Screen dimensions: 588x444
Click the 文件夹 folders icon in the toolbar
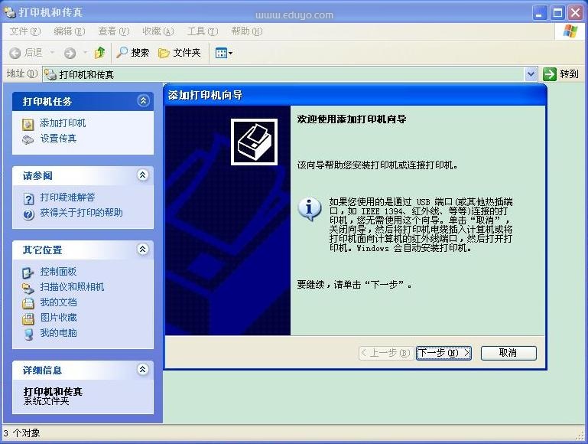(x=164, y=53)
